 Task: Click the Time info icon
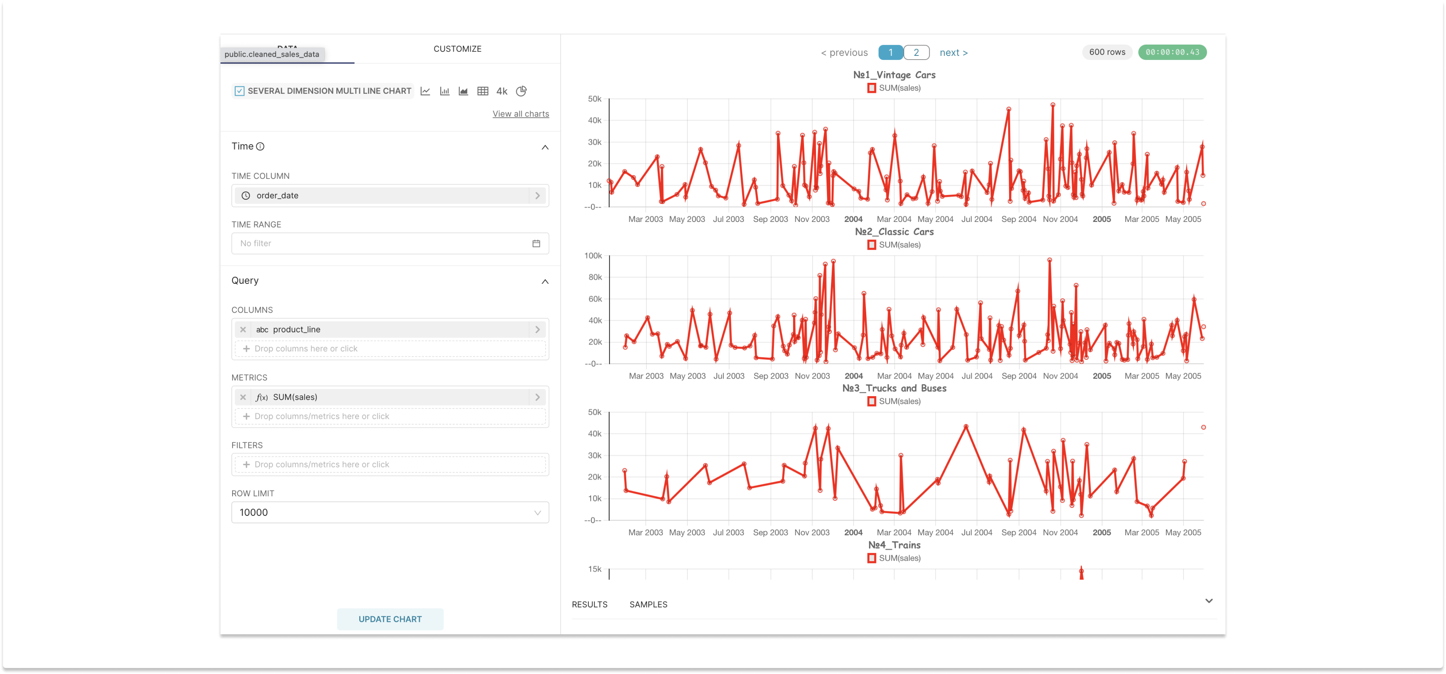[261, 147]
